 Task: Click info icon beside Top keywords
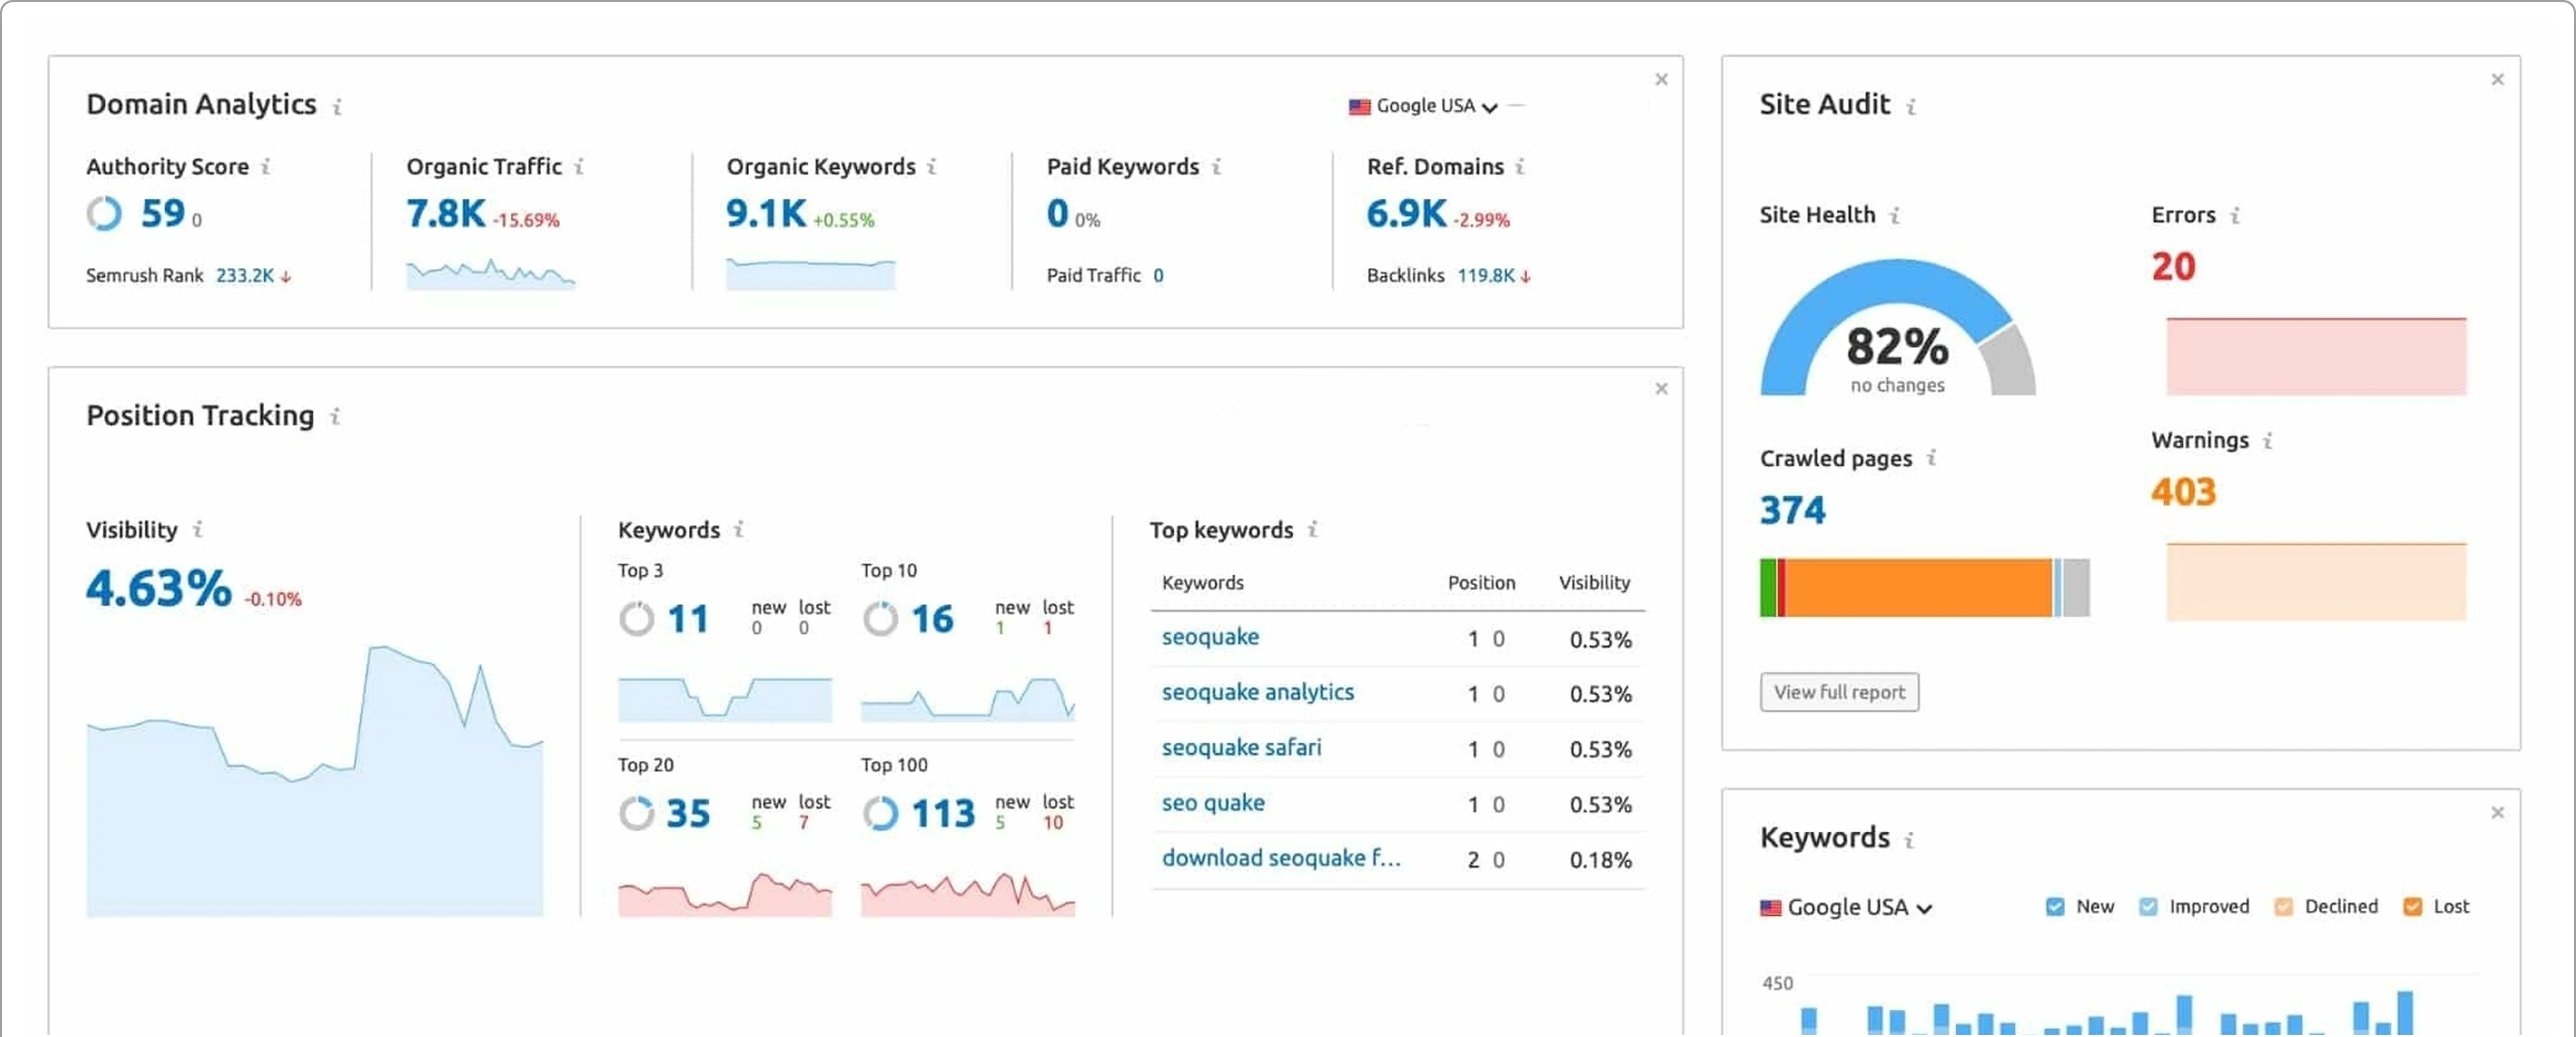(x=1313, y=530)
